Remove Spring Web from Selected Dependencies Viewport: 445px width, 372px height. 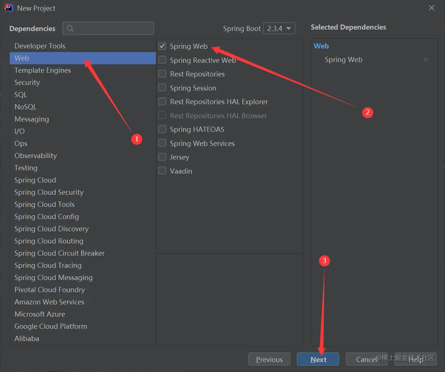tap(426, 59)
